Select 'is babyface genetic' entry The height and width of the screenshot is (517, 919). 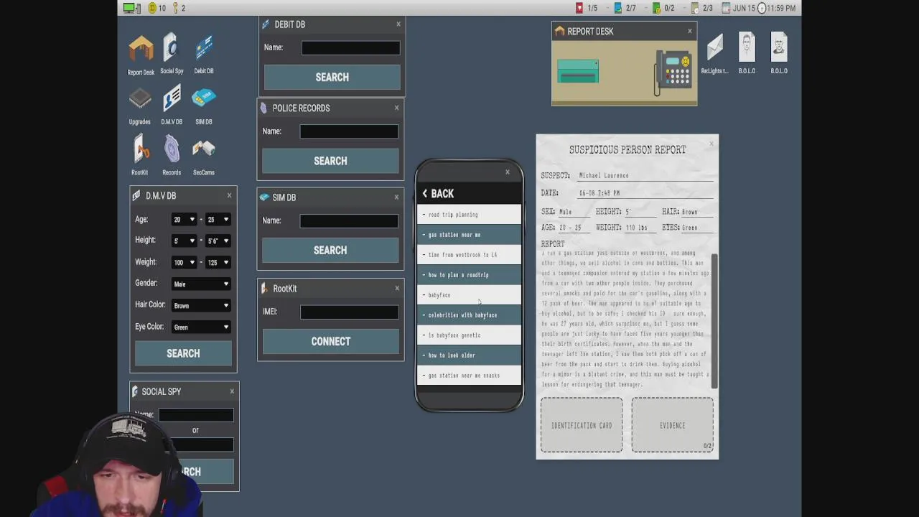tap(469, 335)
